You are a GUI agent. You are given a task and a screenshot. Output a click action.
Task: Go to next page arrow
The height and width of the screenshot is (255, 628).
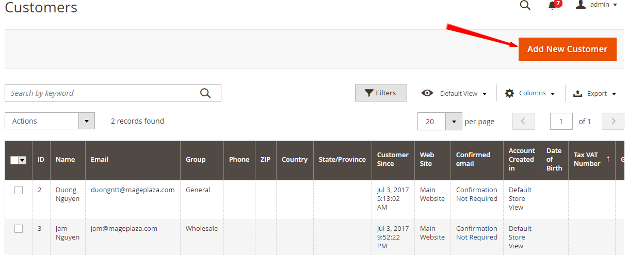614,121
